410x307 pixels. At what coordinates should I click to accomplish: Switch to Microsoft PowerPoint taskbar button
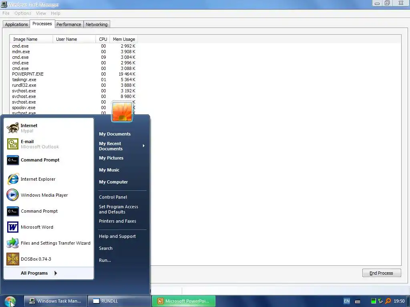183,301
